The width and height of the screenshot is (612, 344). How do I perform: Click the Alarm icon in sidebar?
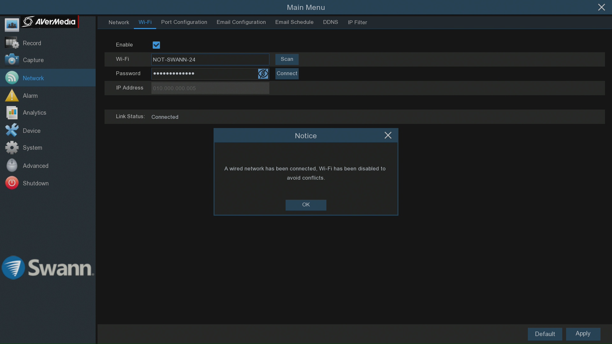11,95
